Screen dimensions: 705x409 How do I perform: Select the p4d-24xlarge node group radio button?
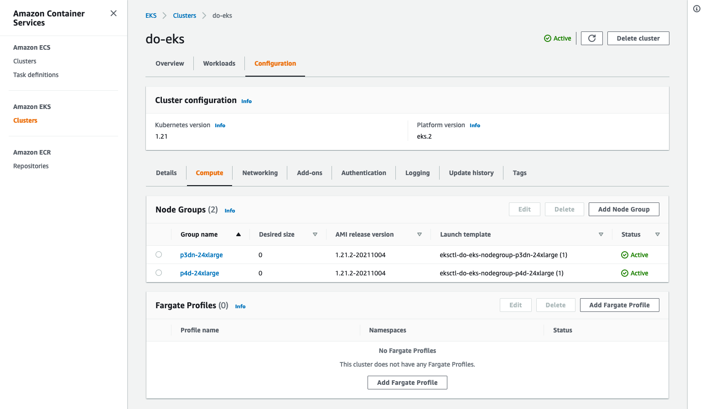(x=159, y=273)
